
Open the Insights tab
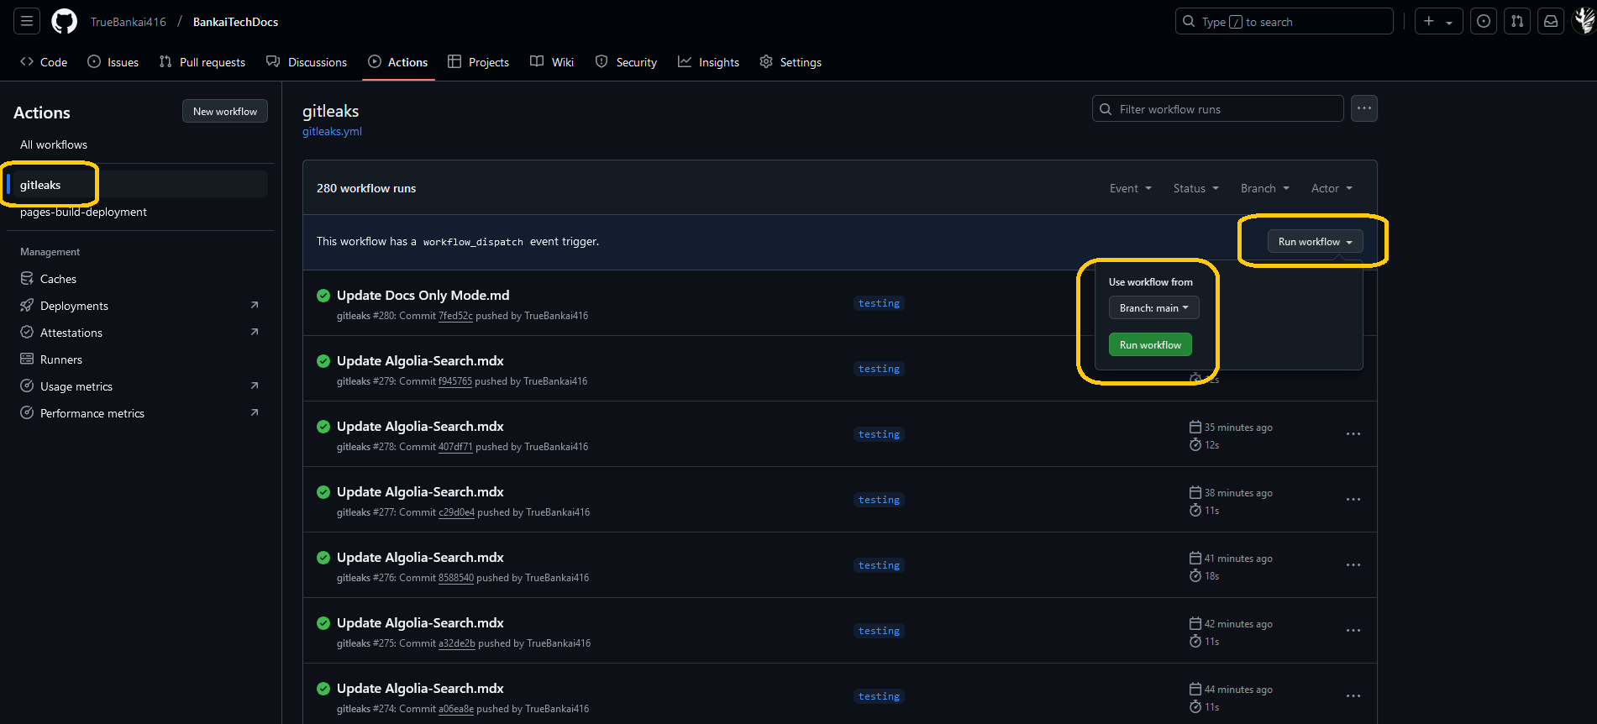708,62
